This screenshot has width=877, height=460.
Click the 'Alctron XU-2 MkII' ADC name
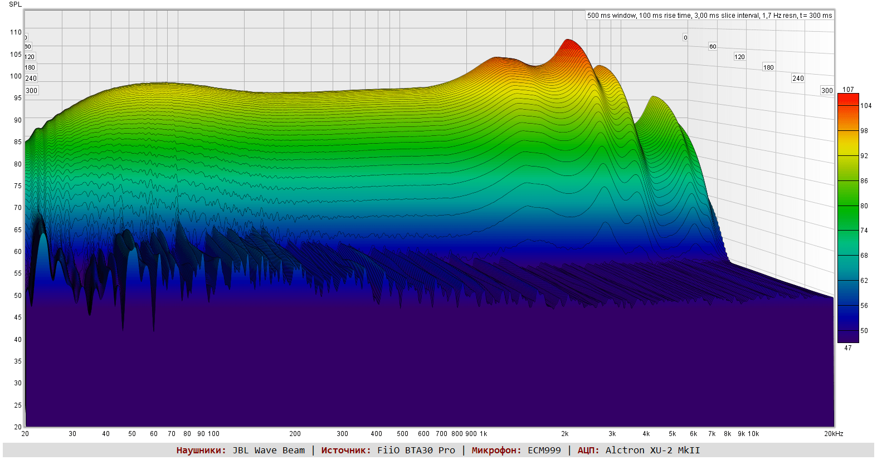pyautogui.click(x=652, y=451)
